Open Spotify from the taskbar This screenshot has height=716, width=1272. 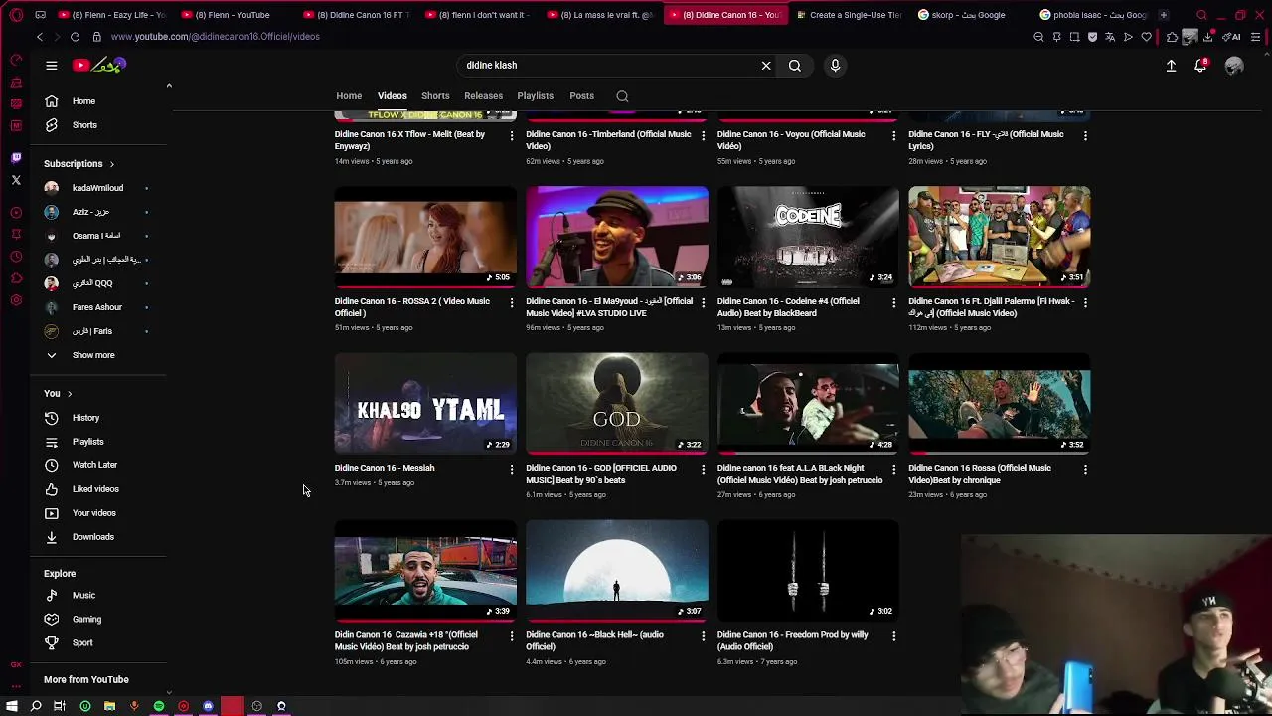(159, 706)
